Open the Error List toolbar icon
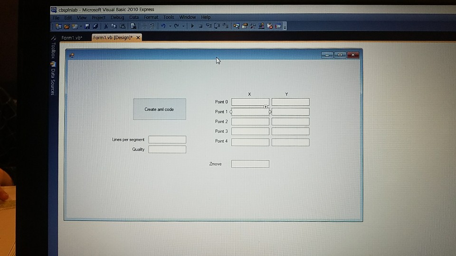The height and width of the screenshot is (256, 456). click(270, 26)
